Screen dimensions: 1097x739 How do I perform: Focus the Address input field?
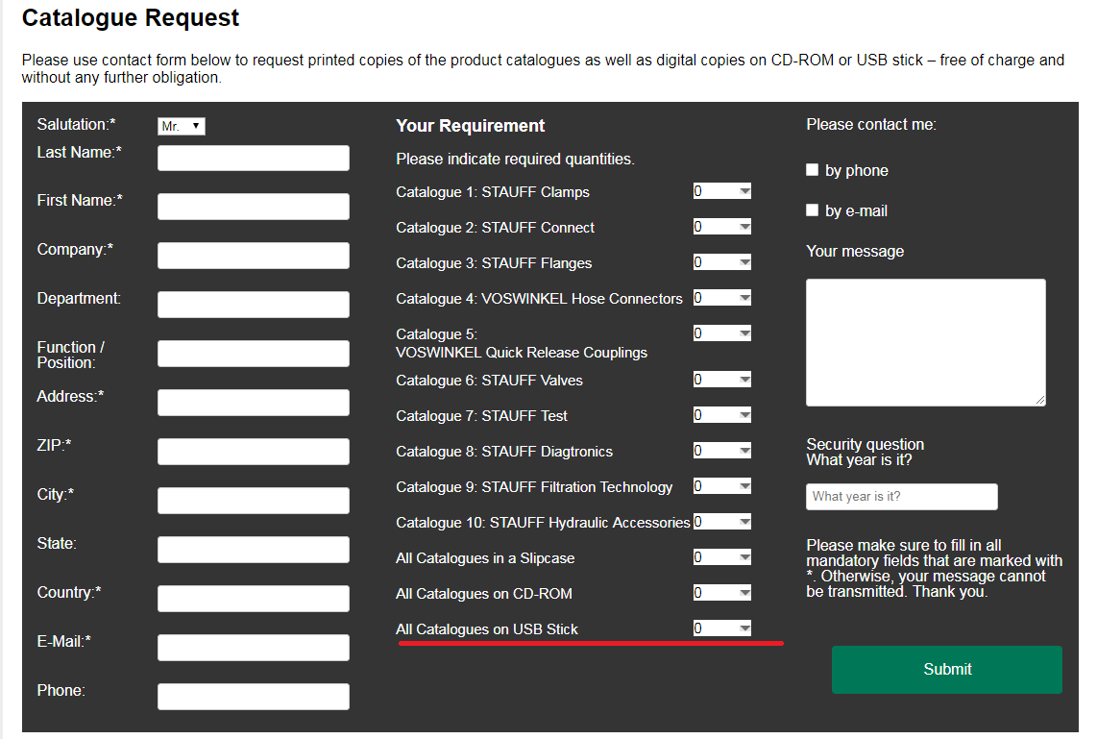coord(254,403)
